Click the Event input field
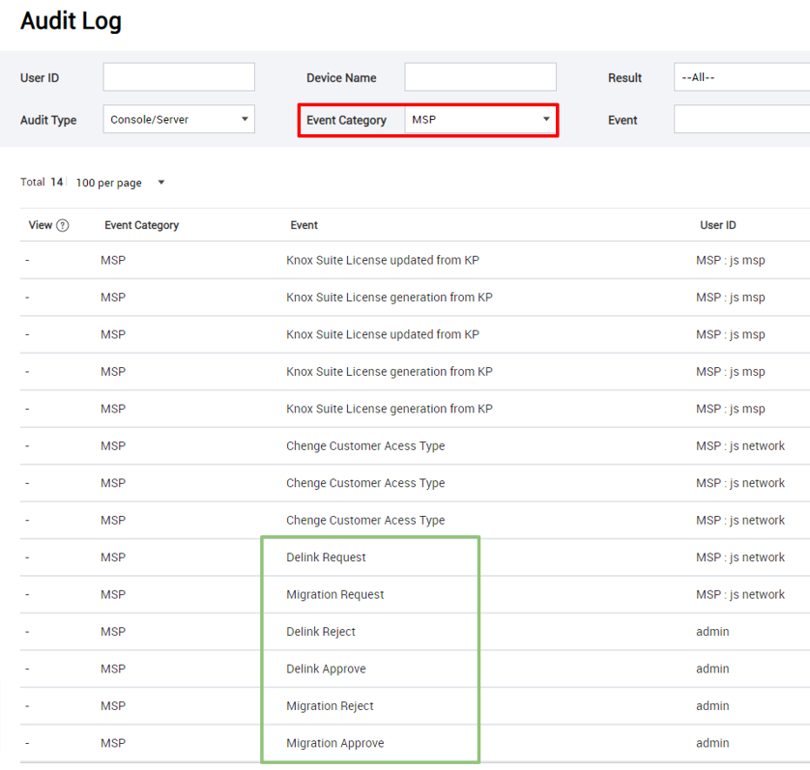Image resolution: width=810 pixels, height=770 pixels. point(740,120)
